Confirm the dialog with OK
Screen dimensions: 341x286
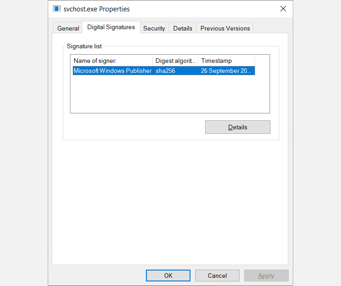pyautogui.click(x=168, y=276)
